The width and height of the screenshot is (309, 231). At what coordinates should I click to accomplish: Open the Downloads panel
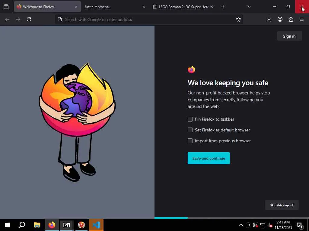[269, 19]
